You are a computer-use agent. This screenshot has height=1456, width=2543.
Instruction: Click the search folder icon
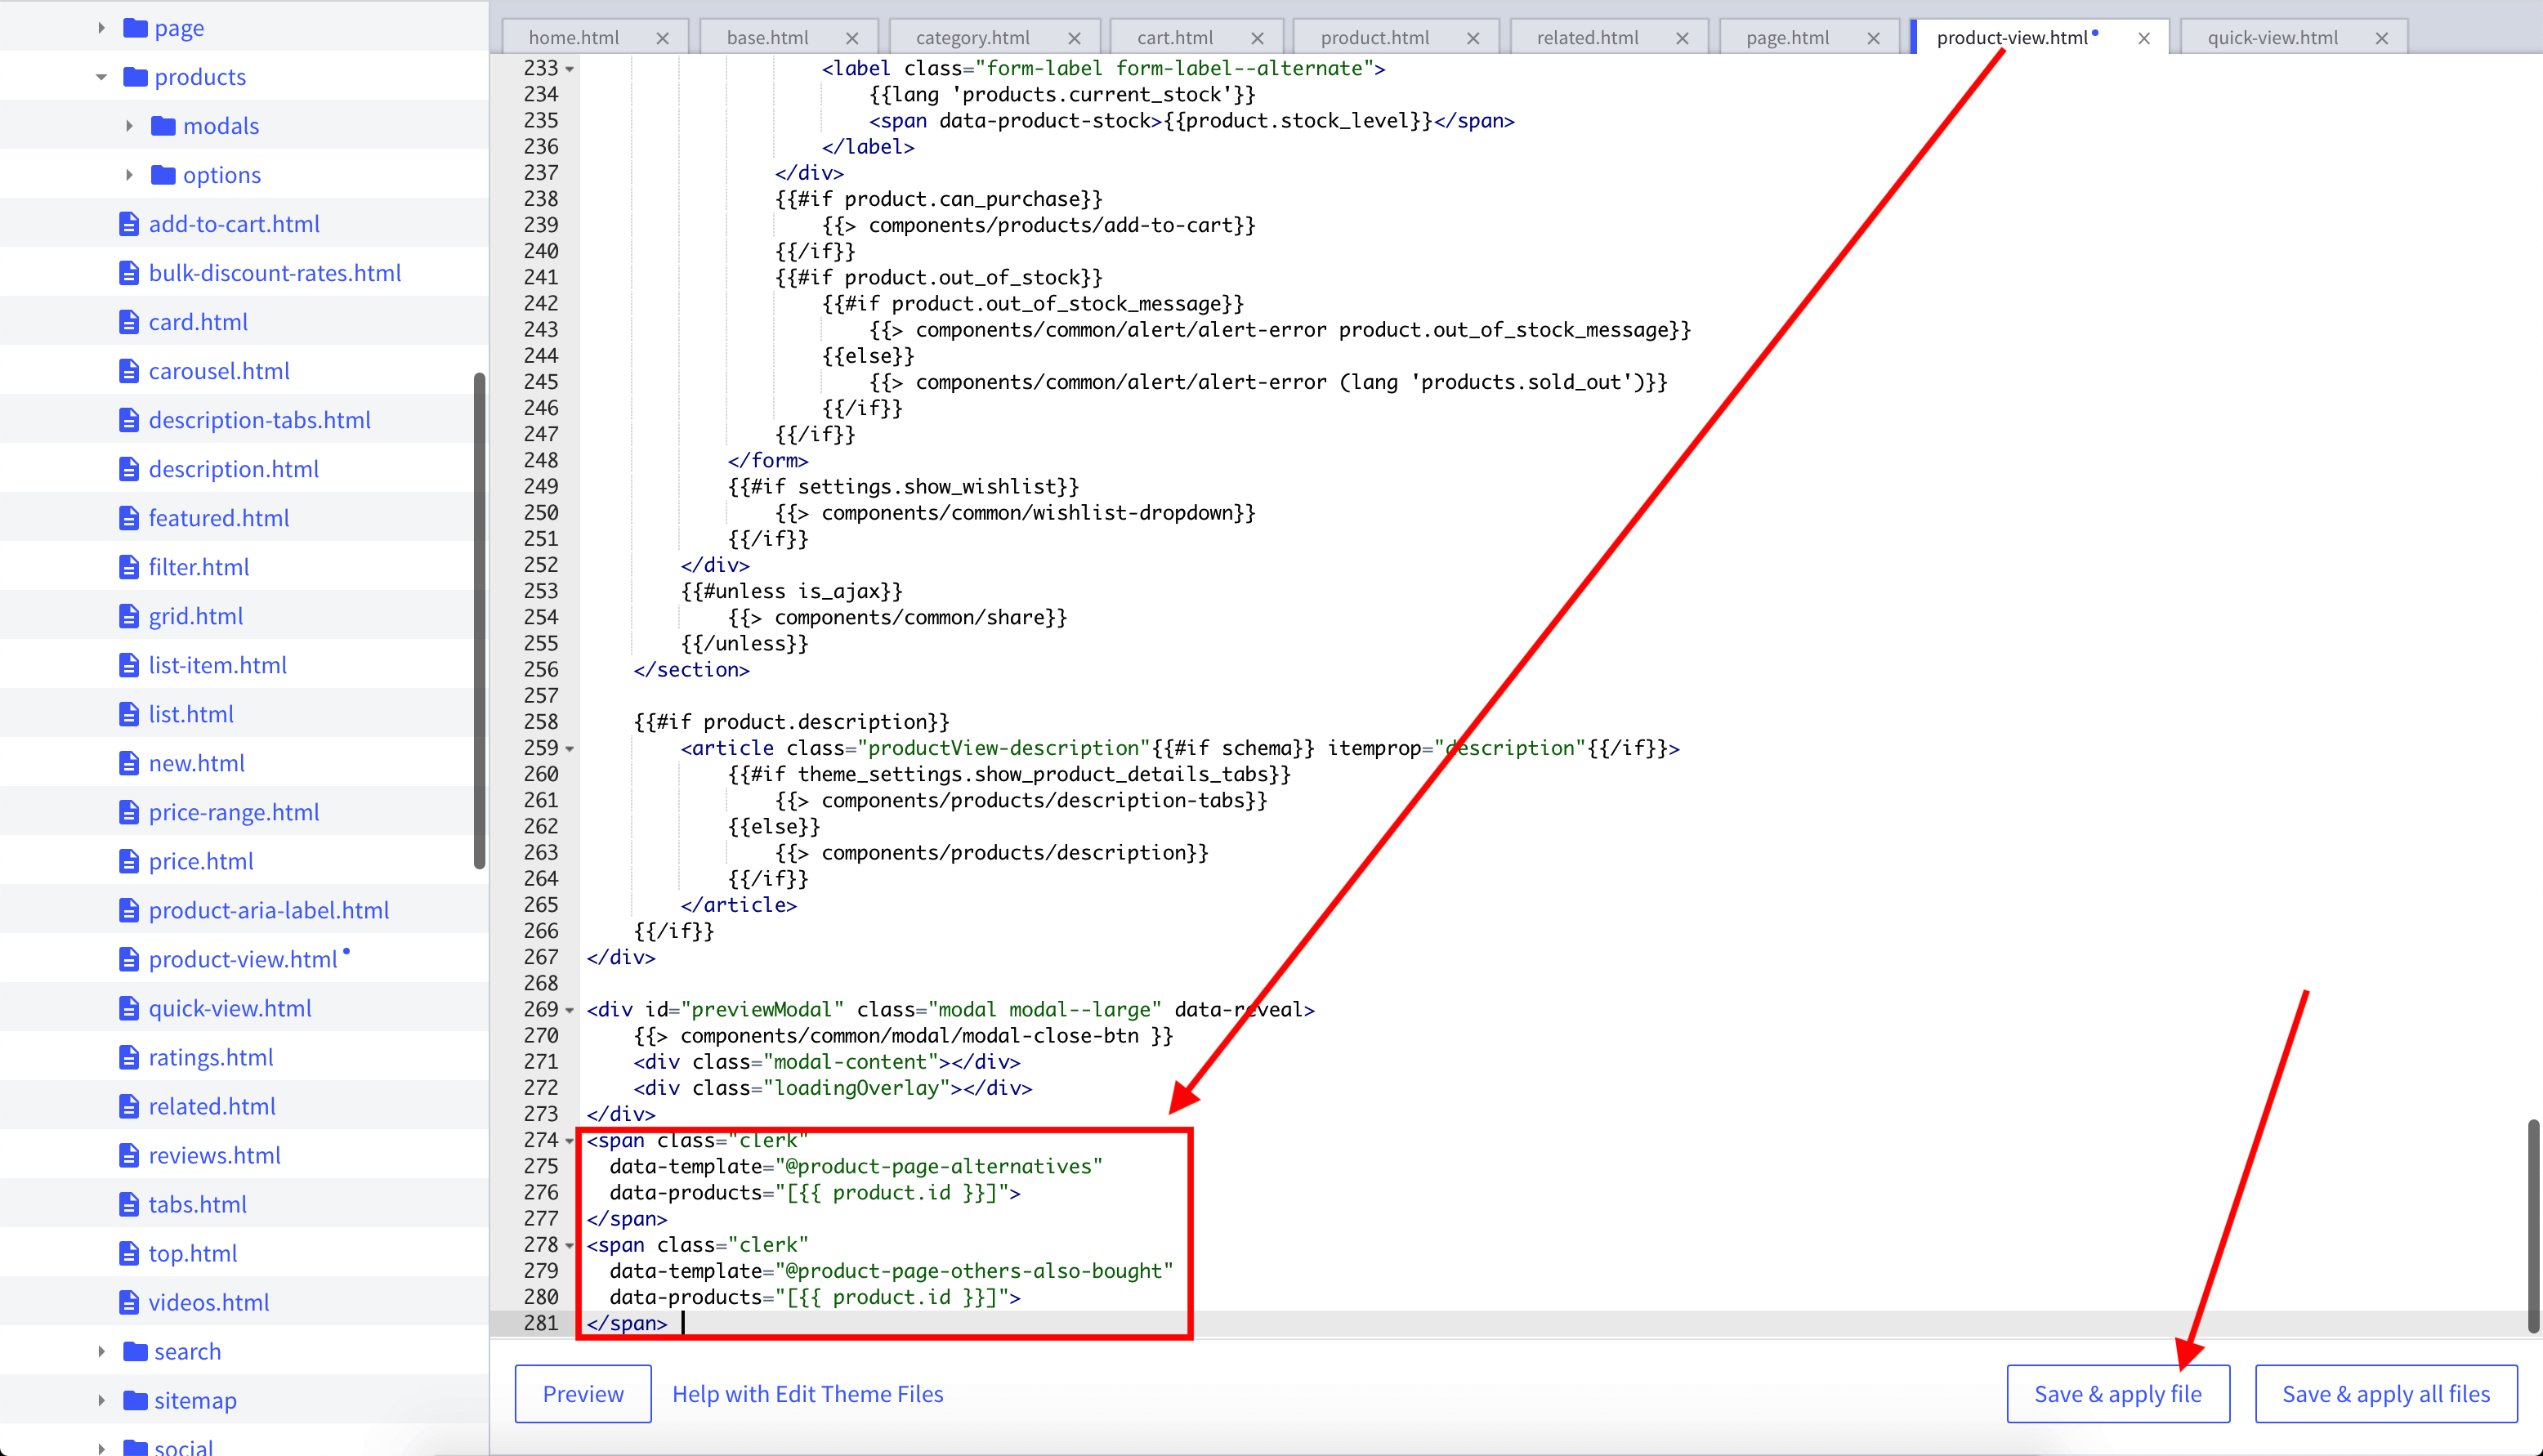click(x=135, y=1352)
